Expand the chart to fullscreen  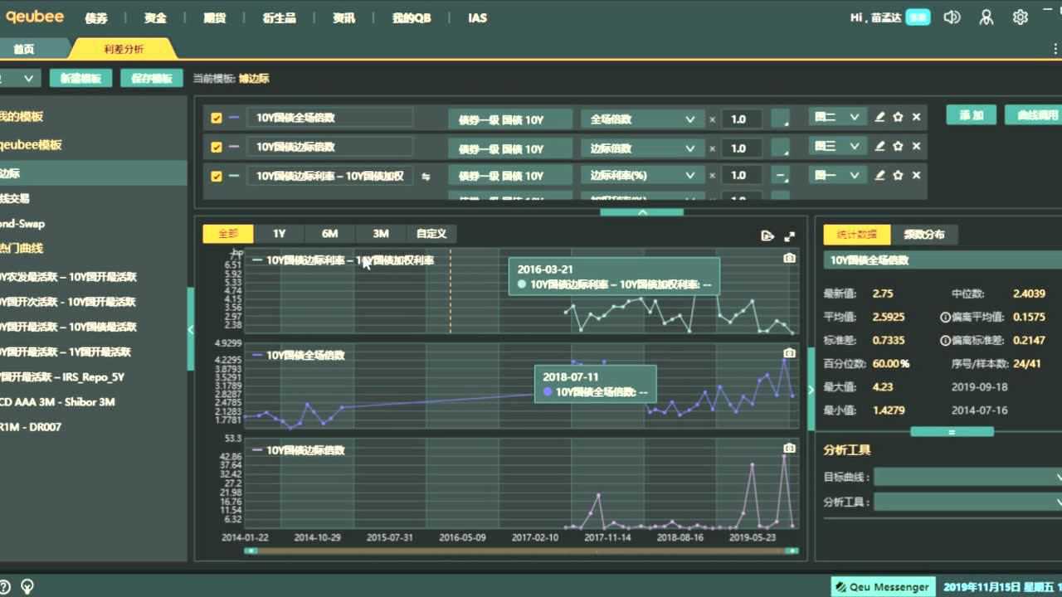coord(789,235)
